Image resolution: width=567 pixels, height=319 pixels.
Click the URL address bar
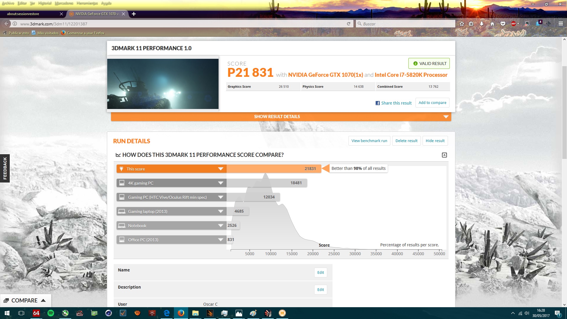(182, 24)
